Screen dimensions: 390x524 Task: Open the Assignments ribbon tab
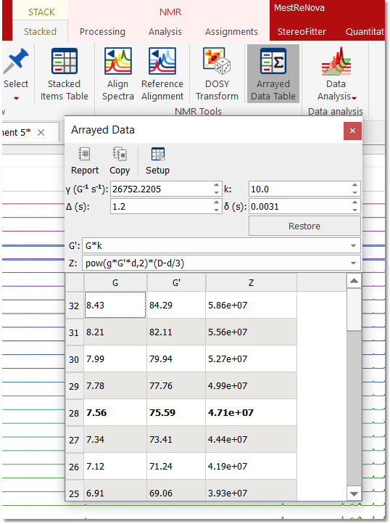point(231,31)
